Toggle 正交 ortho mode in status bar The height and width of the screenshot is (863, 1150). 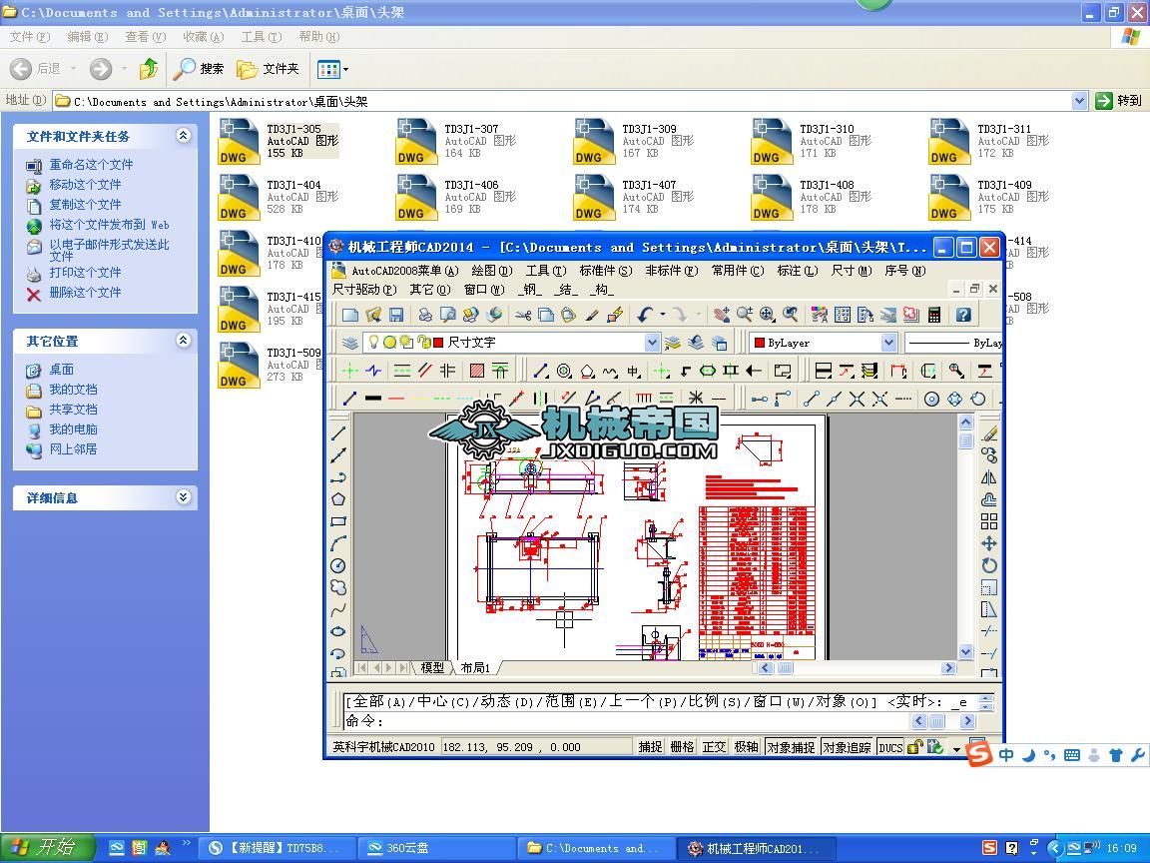coord(714,747)
